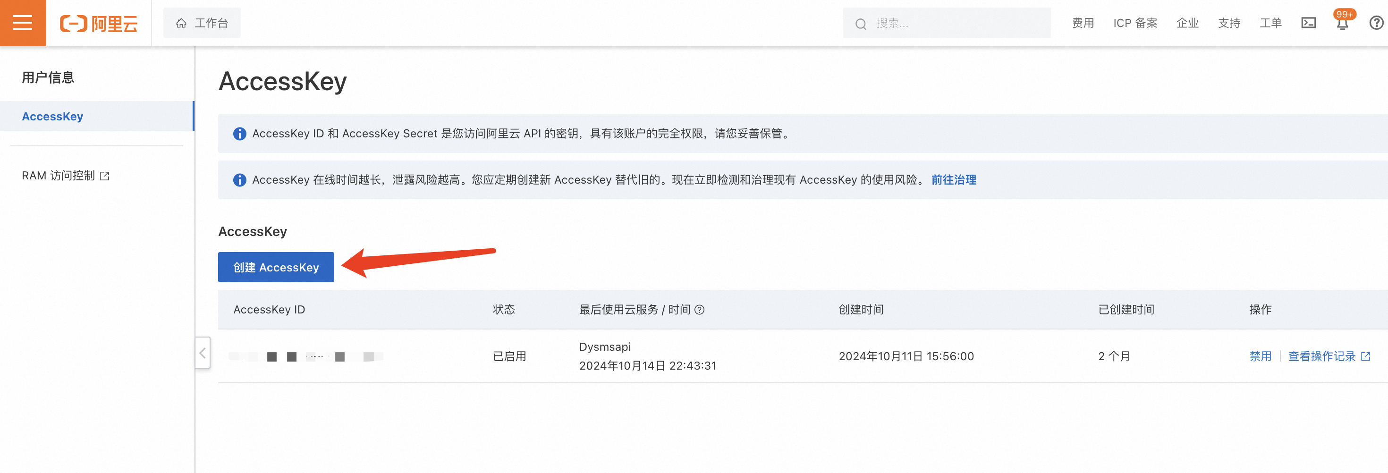The image size is (1388, 473).
Task: Click the help icon beside 最后使用云服务 / 时间
Action: 699,310
